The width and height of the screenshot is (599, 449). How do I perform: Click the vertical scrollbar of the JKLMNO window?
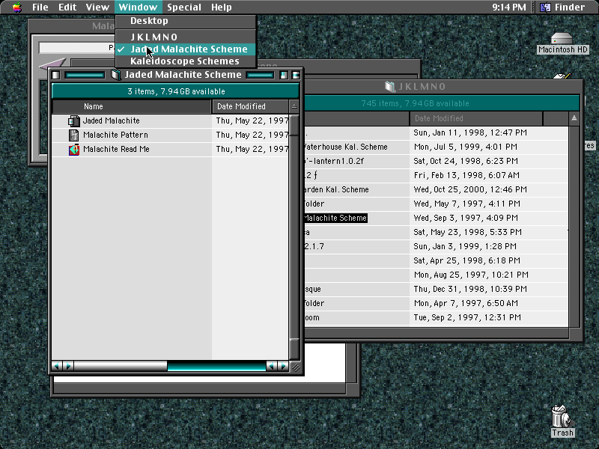[574, 226]
